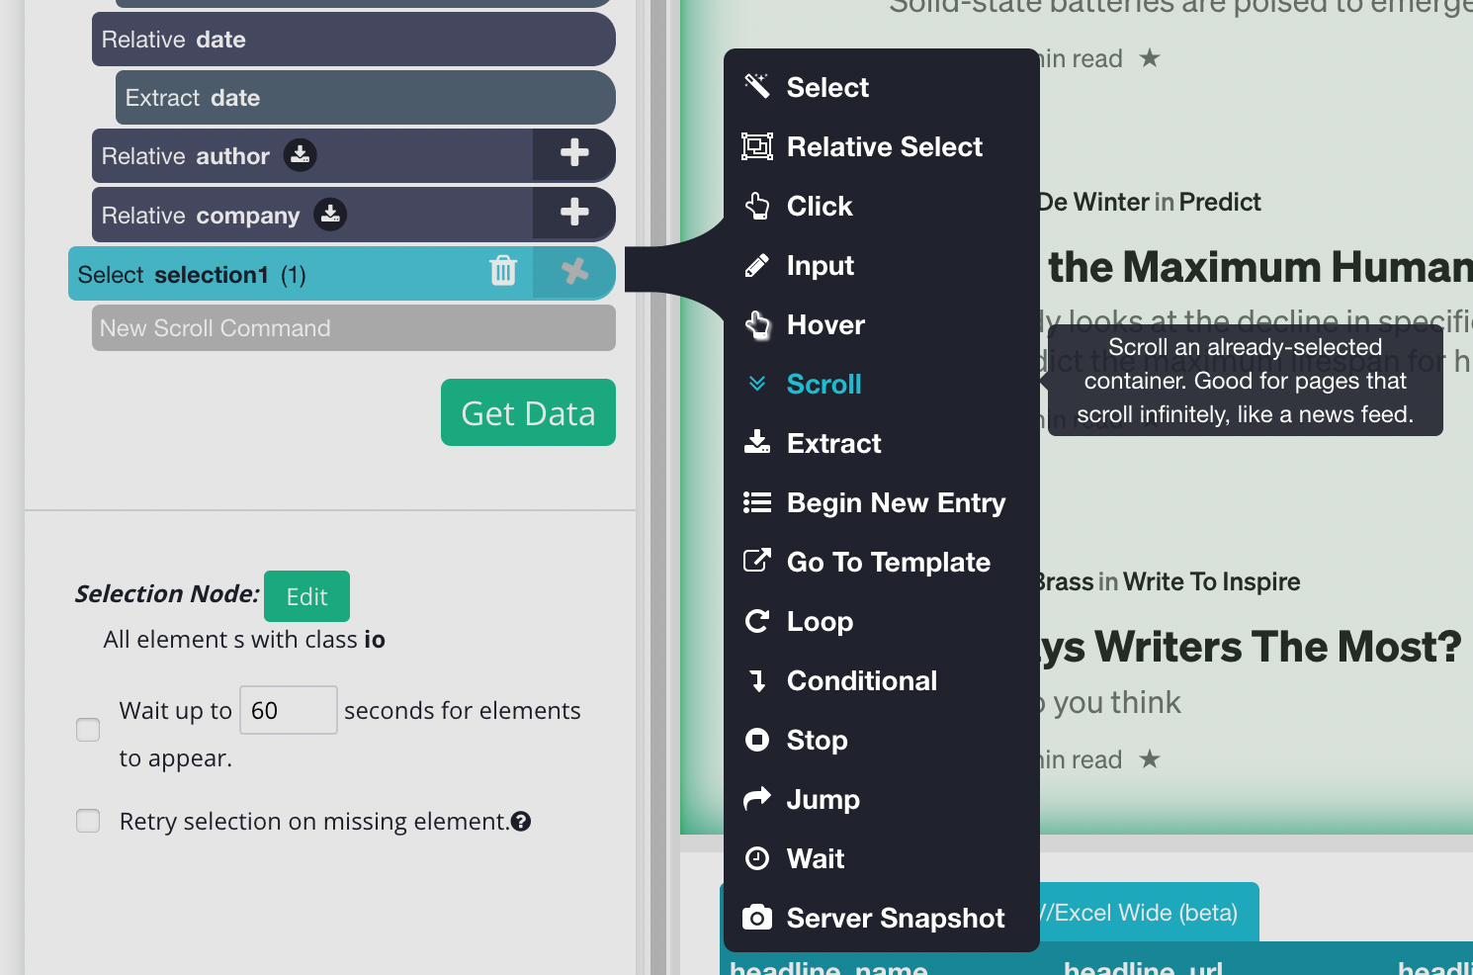Click the camera Server Snapshot icon
The image size is (1473, 975).
click(757, 918)
